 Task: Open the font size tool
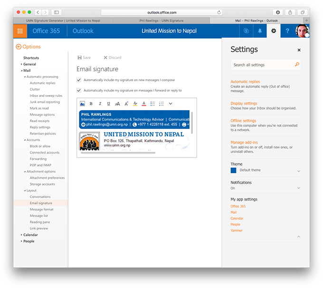(x=117, y=104)
